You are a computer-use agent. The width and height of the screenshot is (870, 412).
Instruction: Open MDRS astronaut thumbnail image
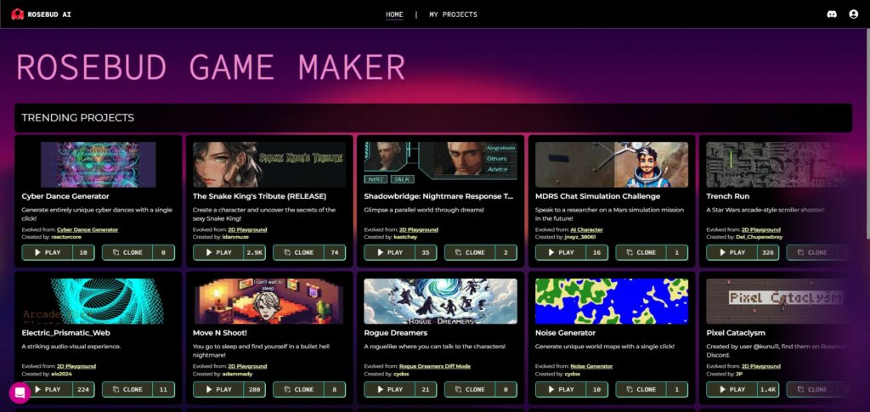point(612,165)
